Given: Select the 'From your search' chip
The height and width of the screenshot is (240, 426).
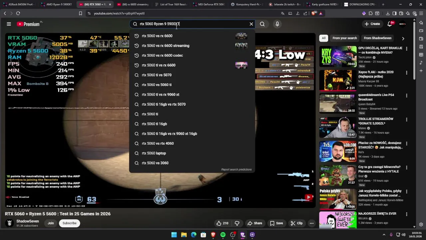Looking at the screenshot, I should pos(344,38).
